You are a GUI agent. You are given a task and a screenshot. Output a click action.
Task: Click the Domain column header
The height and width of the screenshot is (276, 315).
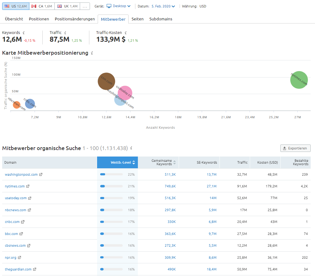[x=49, y=162]
